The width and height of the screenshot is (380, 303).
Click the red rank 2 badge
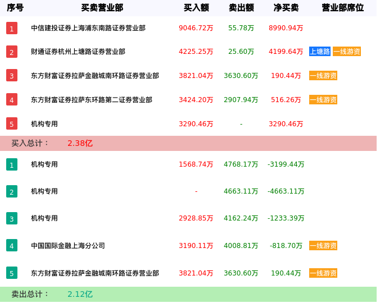[x=12, y=52]
